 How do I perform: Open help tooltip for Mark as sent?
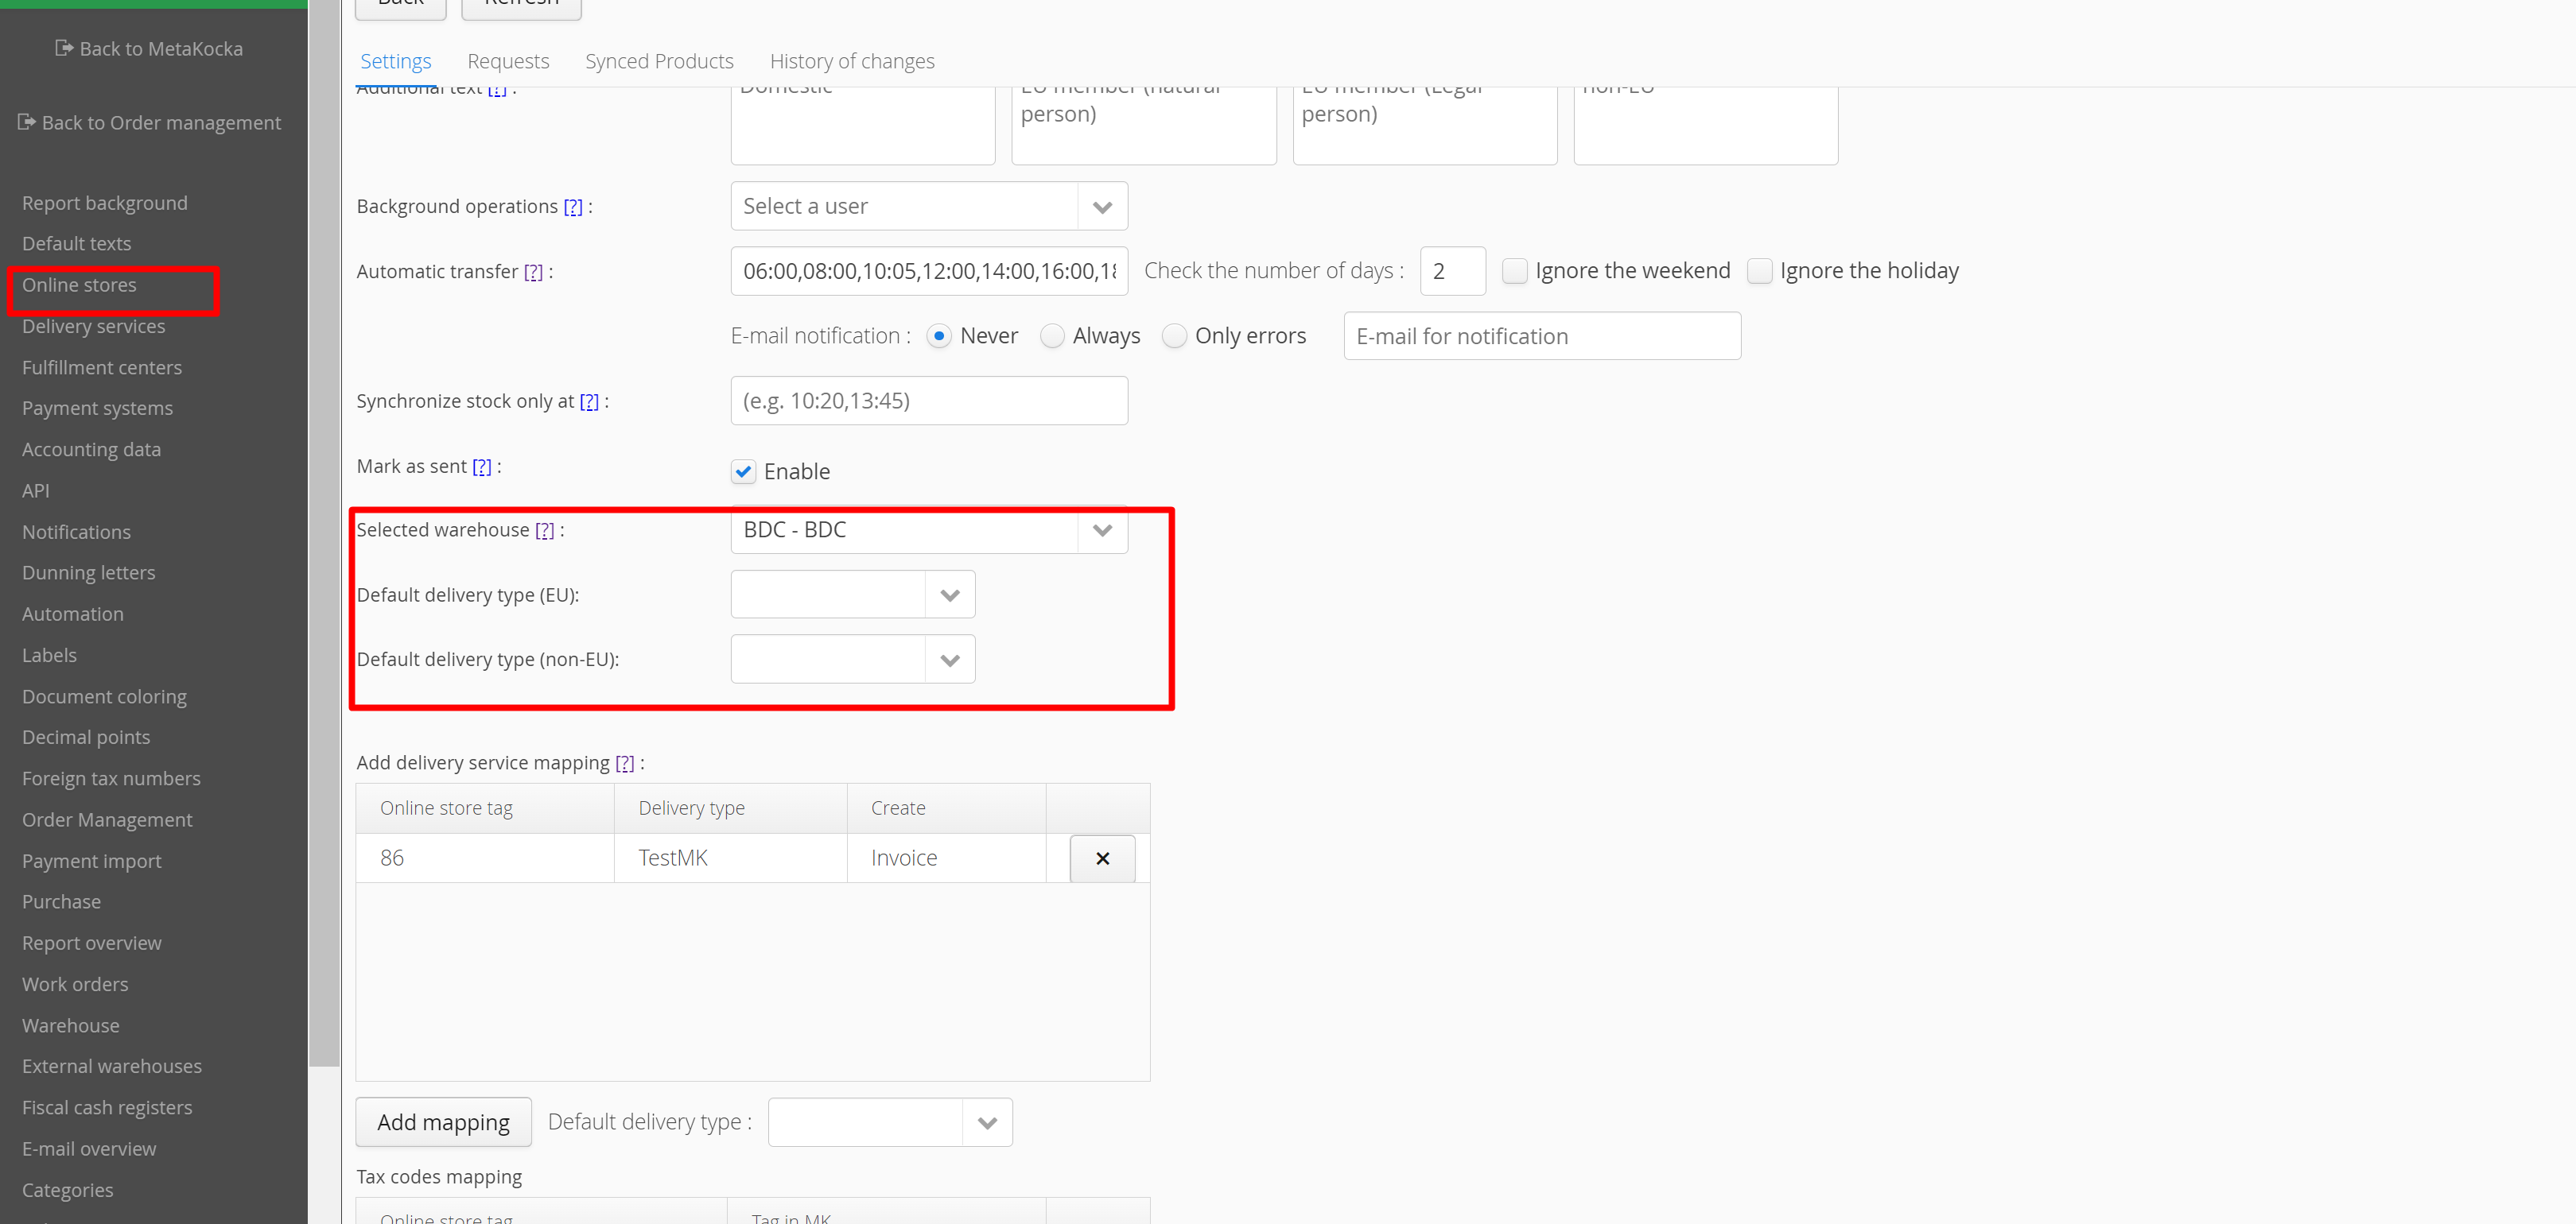(x=482, y=467)
